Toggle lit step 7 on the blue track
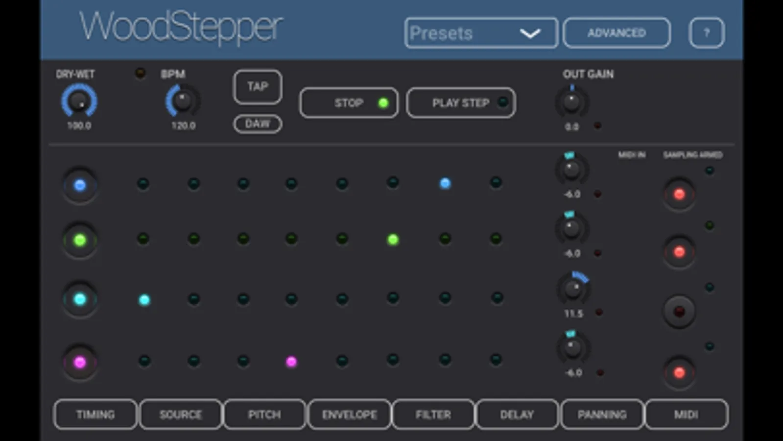Viewport: 783px width, 441px height. point(445,183)
